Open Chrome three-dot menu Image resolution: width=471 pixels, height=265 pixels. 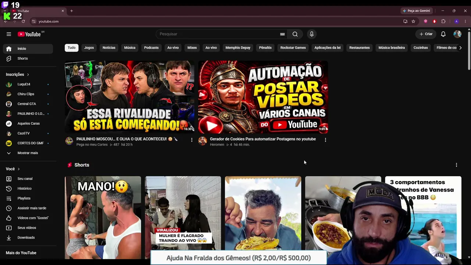point(465,21)
